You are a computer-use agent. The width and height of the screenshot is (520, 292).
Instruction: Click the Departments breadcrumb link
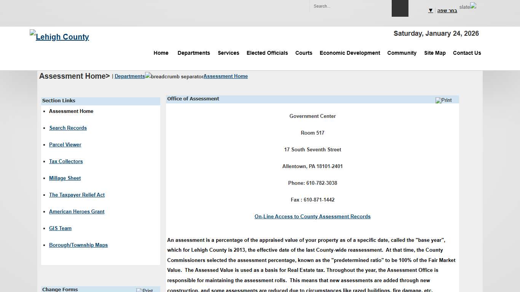129,76
